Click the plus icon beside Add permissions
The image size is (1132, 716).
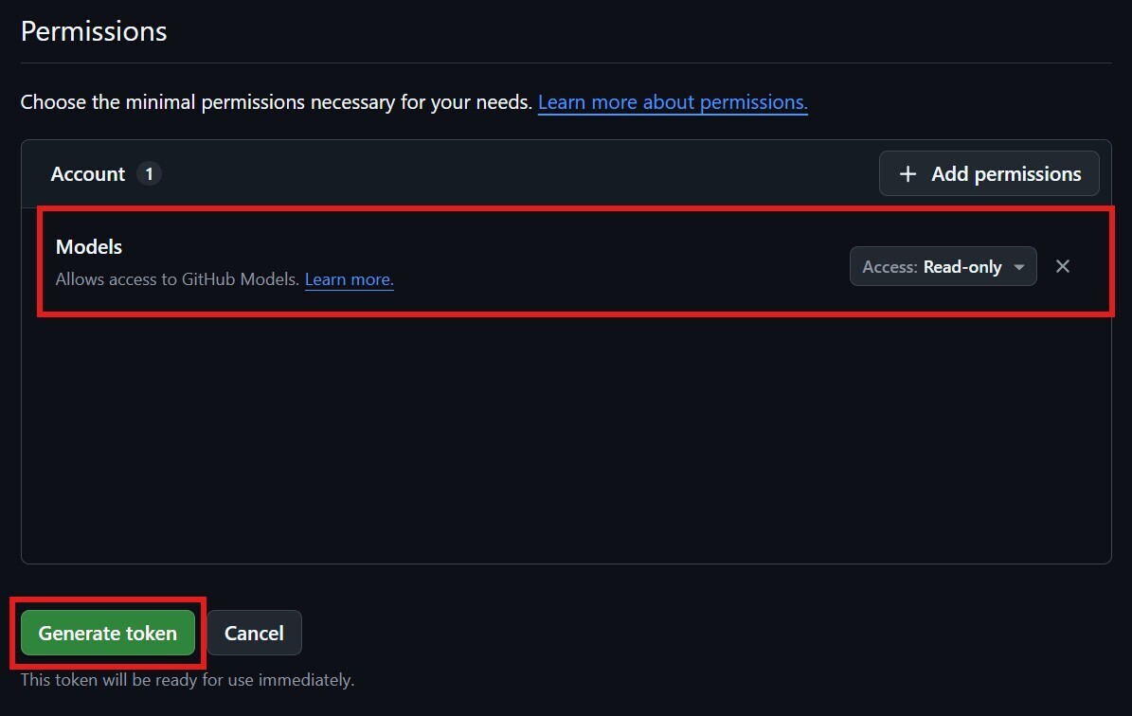point(907,174)
